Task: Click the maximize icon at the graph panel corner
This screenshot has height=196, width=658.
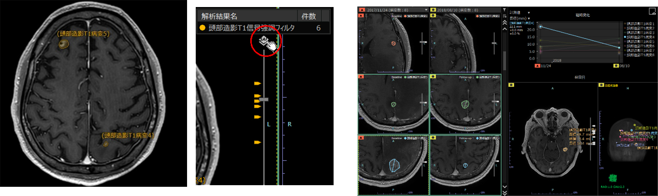Action: click(x=653, y=11)
